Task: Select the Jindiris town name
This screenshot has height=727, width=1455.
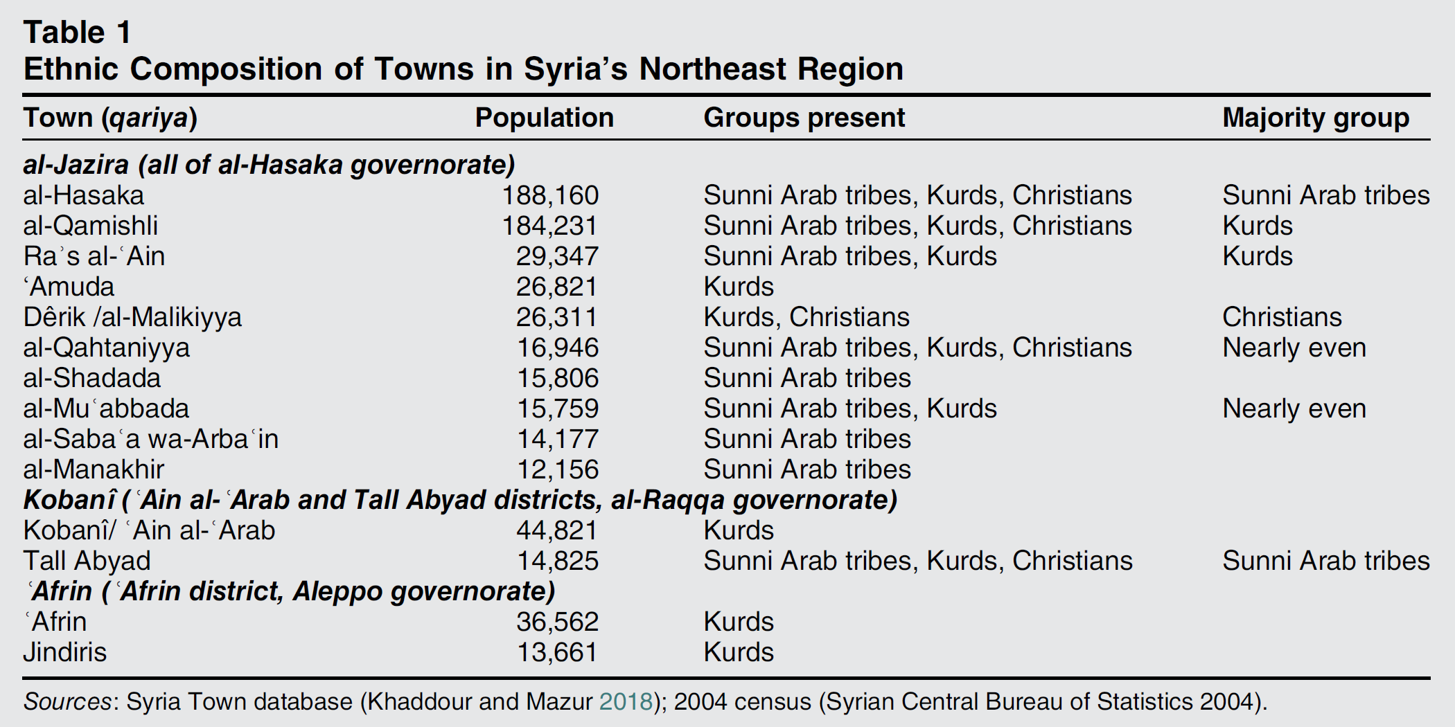Action: (65, 652)
